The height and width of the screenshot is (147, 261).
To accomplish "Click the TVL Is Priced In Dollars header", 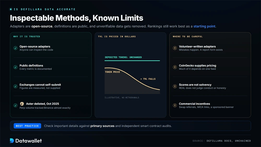I will pos(117,37).
